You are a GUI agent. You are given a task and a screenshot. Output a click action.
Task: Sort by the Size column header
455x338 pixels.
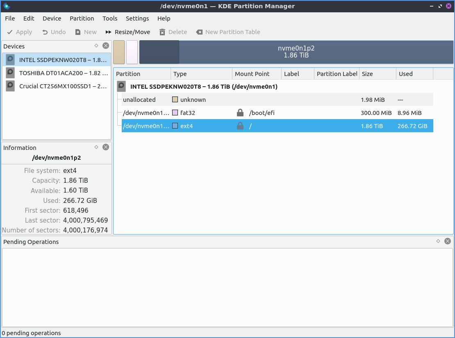tap(377, 74)
